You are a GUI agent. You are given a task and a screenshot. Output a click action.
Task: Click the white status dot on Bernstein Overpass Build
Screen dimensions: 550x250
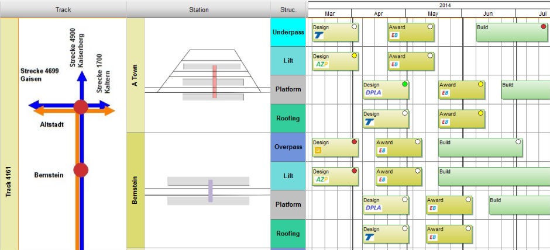tap(518, 142)
